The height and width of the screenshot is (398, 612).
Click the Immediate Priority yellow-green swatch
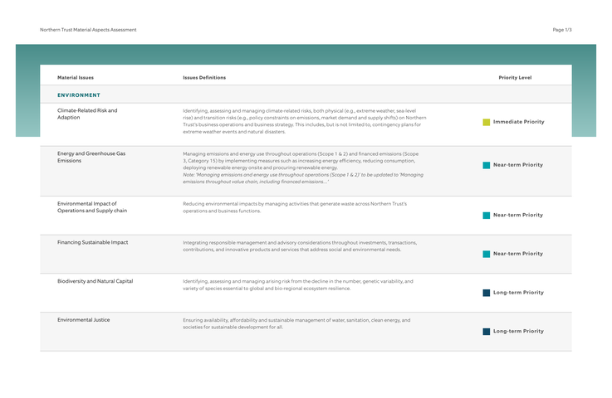pos(487,122)
